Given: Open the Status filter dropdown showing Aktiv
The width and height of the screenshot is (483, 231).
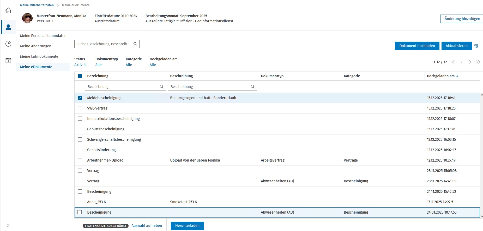Looking at the screenshot, I should pyautogui.click(x=78, y=65).
